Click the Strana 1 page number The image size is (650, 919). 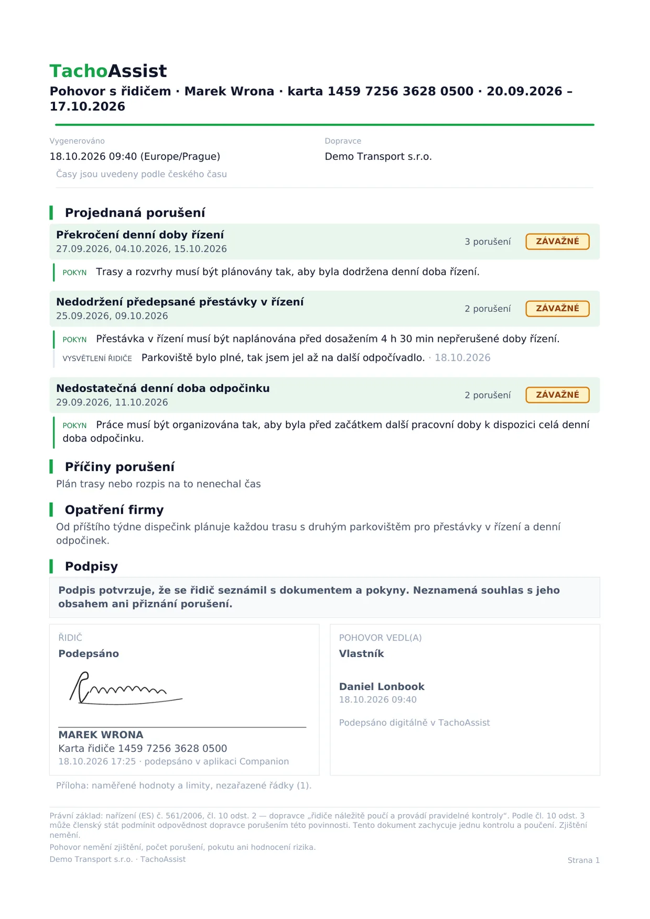pyautogui.click(x=583, y=860)
